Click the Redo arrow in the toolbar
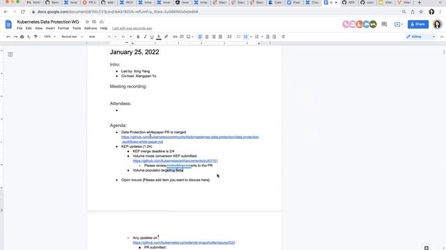Screen dimensions: 446x250 (15, 37)
